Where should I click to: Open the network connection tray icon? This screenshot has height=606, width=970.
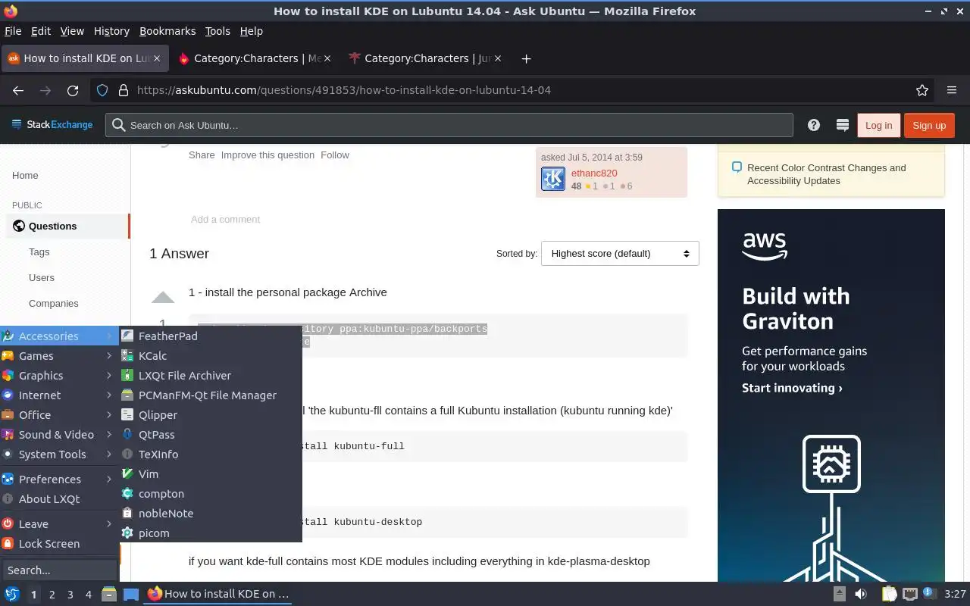[910, 594]
